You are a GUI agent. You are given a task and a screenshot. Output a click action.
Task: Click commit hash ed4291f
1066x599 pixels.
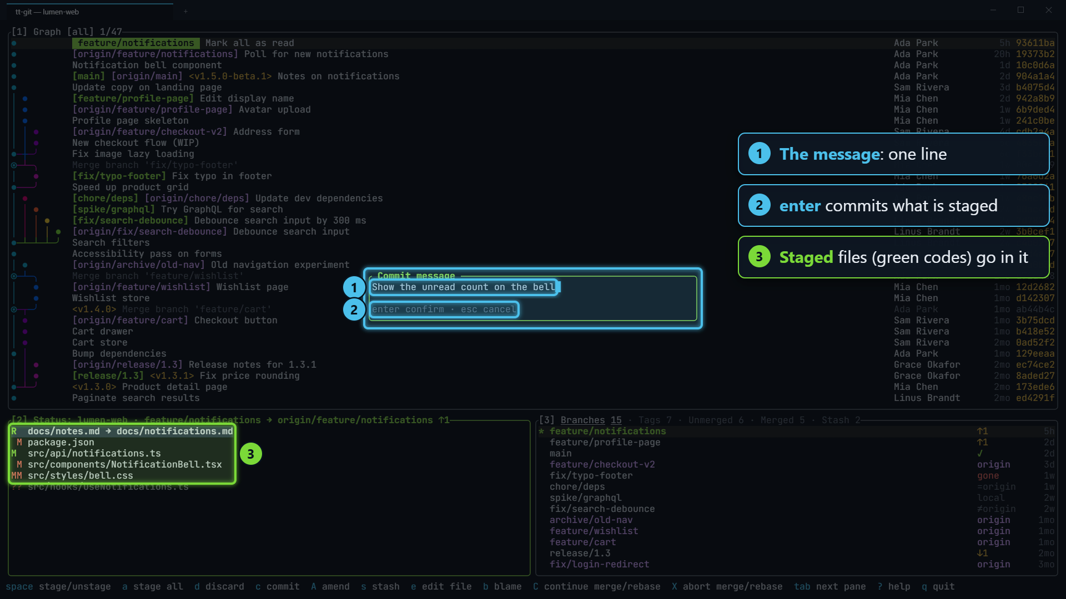[1035, 398]
